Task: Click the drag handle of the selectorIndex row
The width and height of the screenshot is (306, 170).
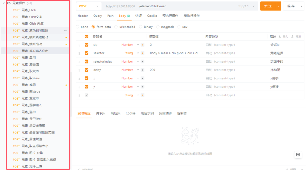Action: tap(79, 62)
